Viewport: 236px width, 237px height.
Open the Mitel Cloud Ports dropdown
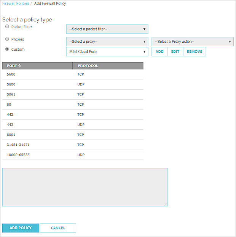[107, 52]
